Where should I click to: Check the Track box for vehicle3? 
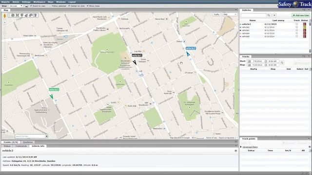[297, 24]
